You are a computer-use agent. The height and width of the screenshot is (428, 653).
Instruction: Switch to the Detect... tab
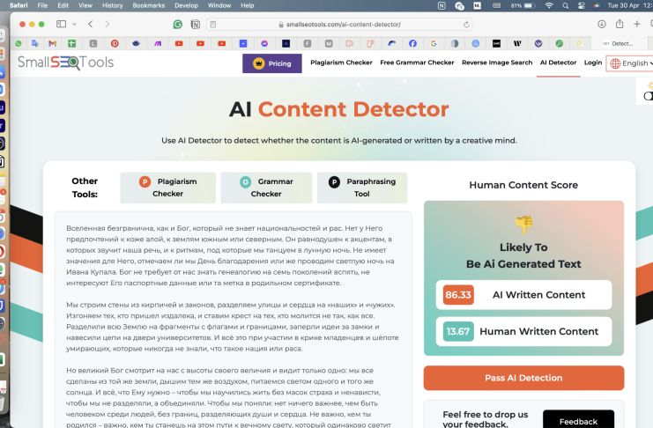pyautogui.click(x=620, y=43)
